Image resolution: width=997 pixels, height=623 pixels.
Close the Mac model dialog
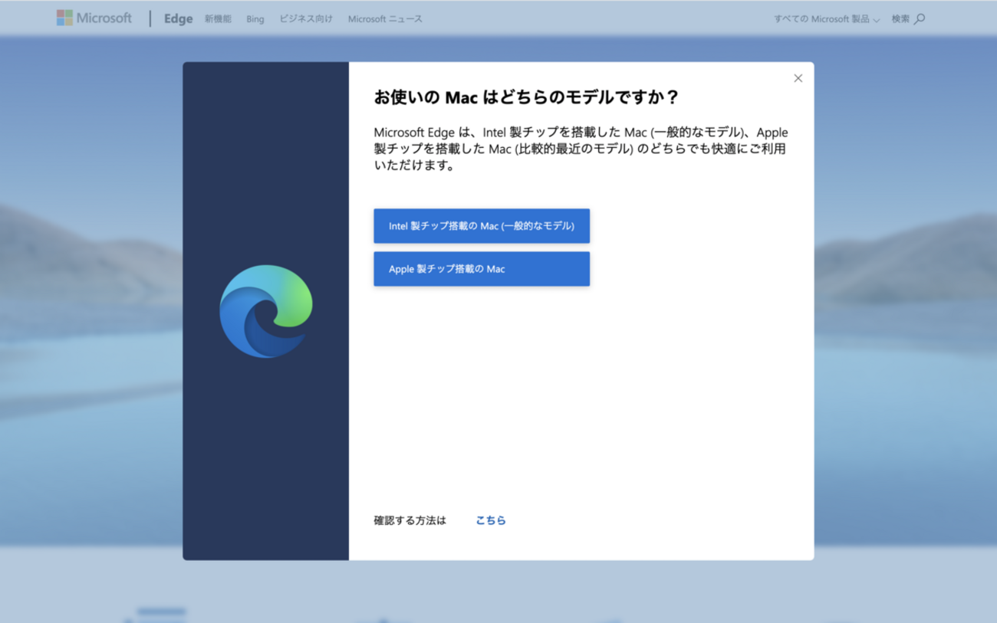point(798,78)
